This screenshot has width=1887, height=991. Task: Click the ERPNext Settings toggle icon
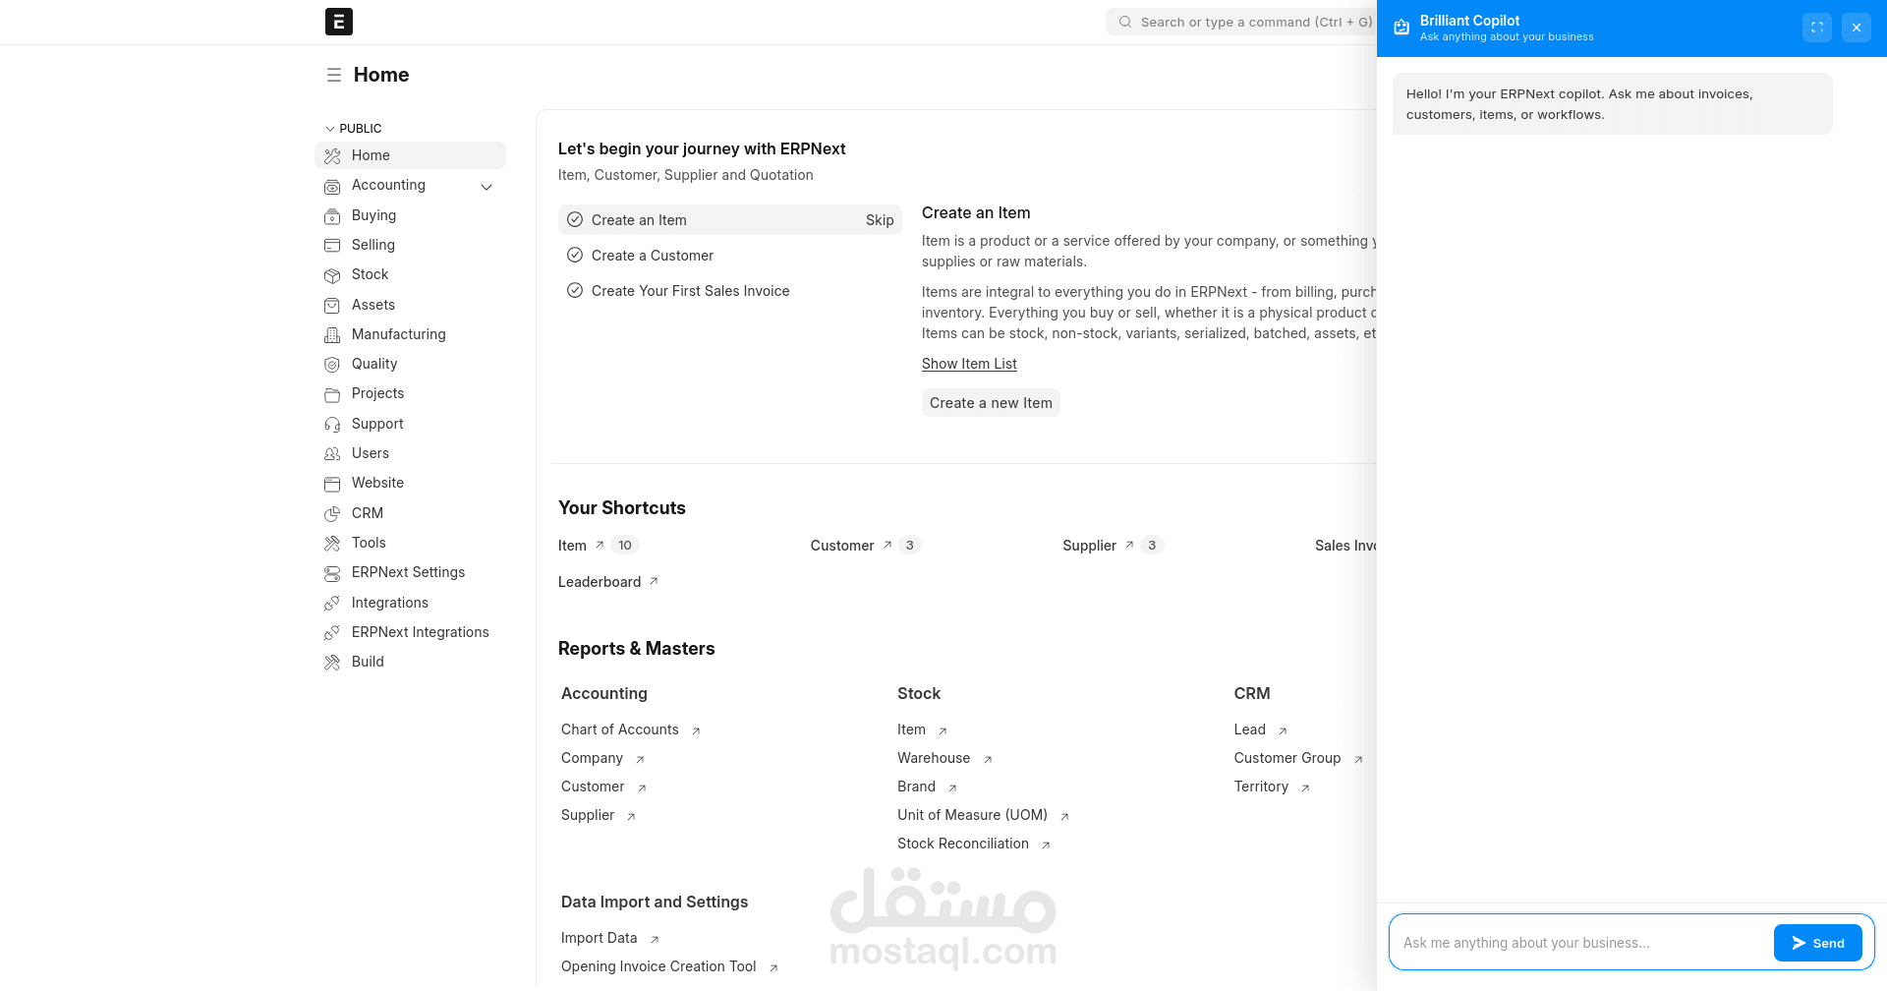click(x=332, y=573)
